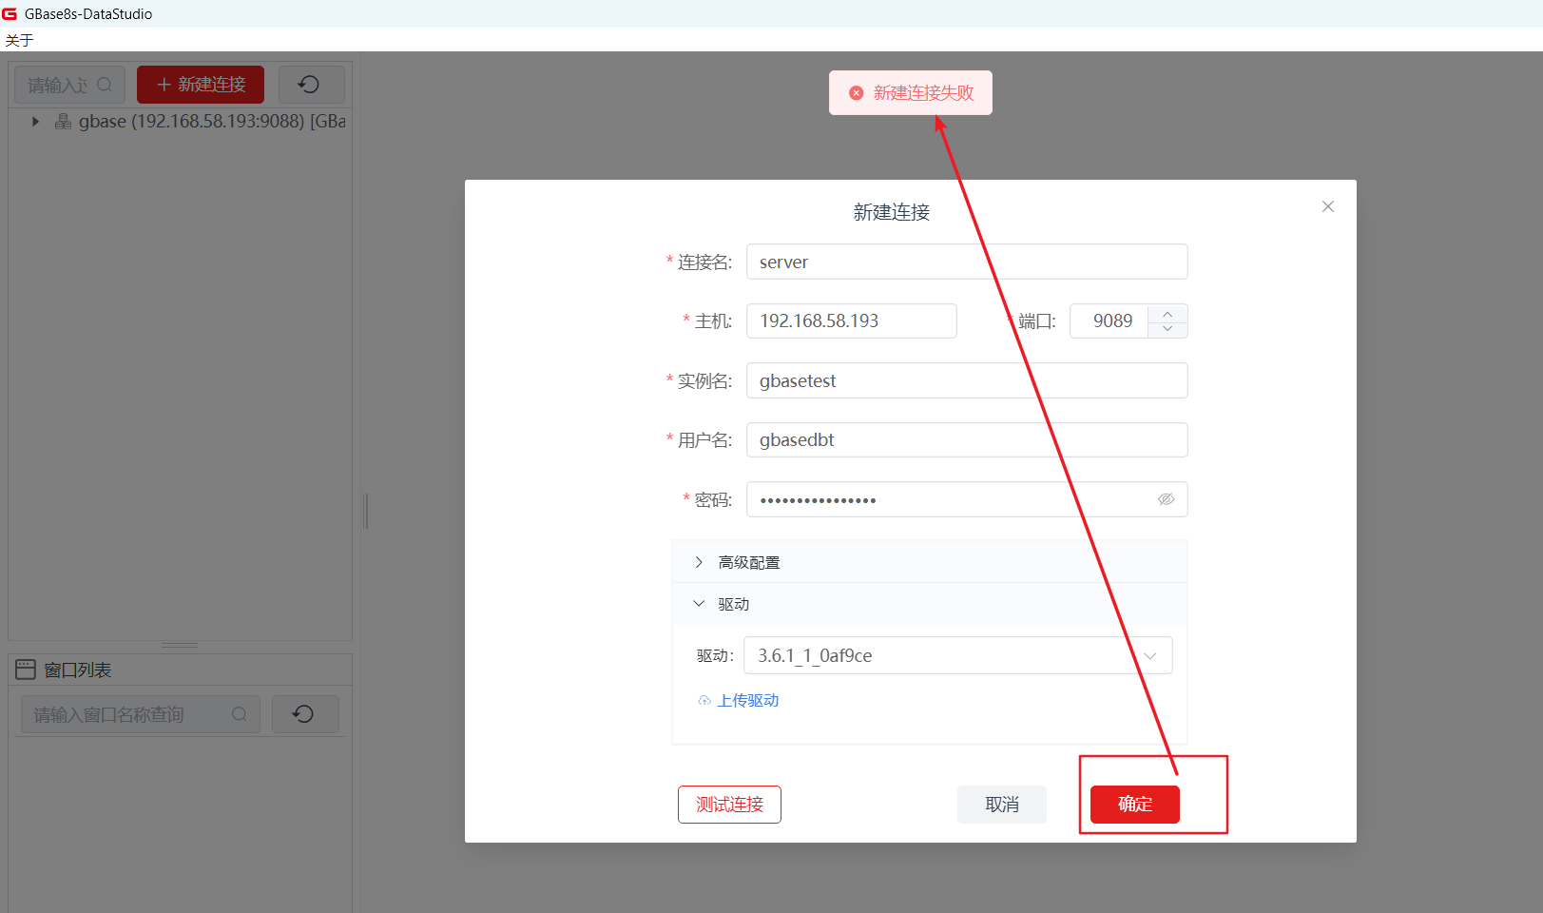Click the error icon in 新建连接失败 toast

[857, 93]
